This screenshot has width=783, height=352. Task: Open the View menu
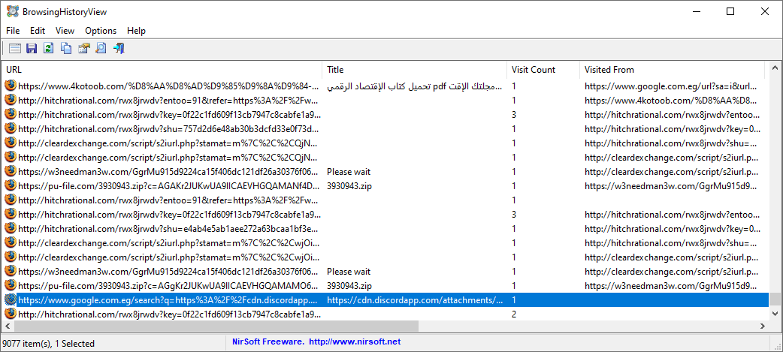(x=65, y=31)
